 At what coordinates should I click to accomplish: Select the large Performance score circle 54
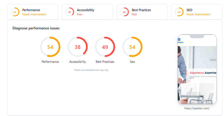[50, 47]
